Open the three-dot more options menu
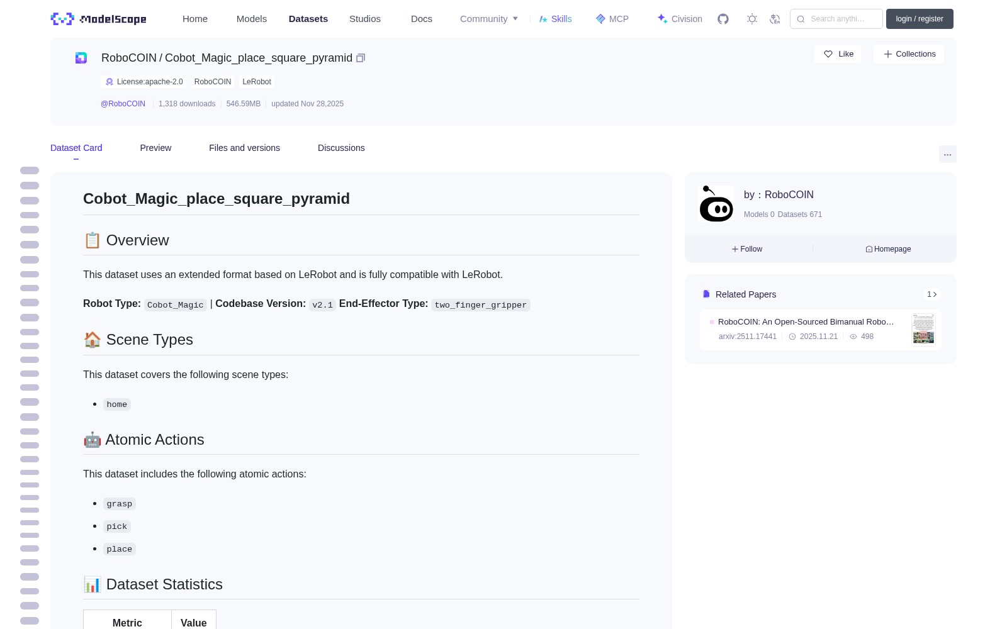1007x629 pixels. point(947,155)
